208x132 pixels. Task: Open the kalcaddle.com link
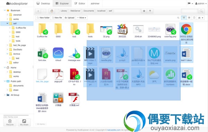coord(114,130)
